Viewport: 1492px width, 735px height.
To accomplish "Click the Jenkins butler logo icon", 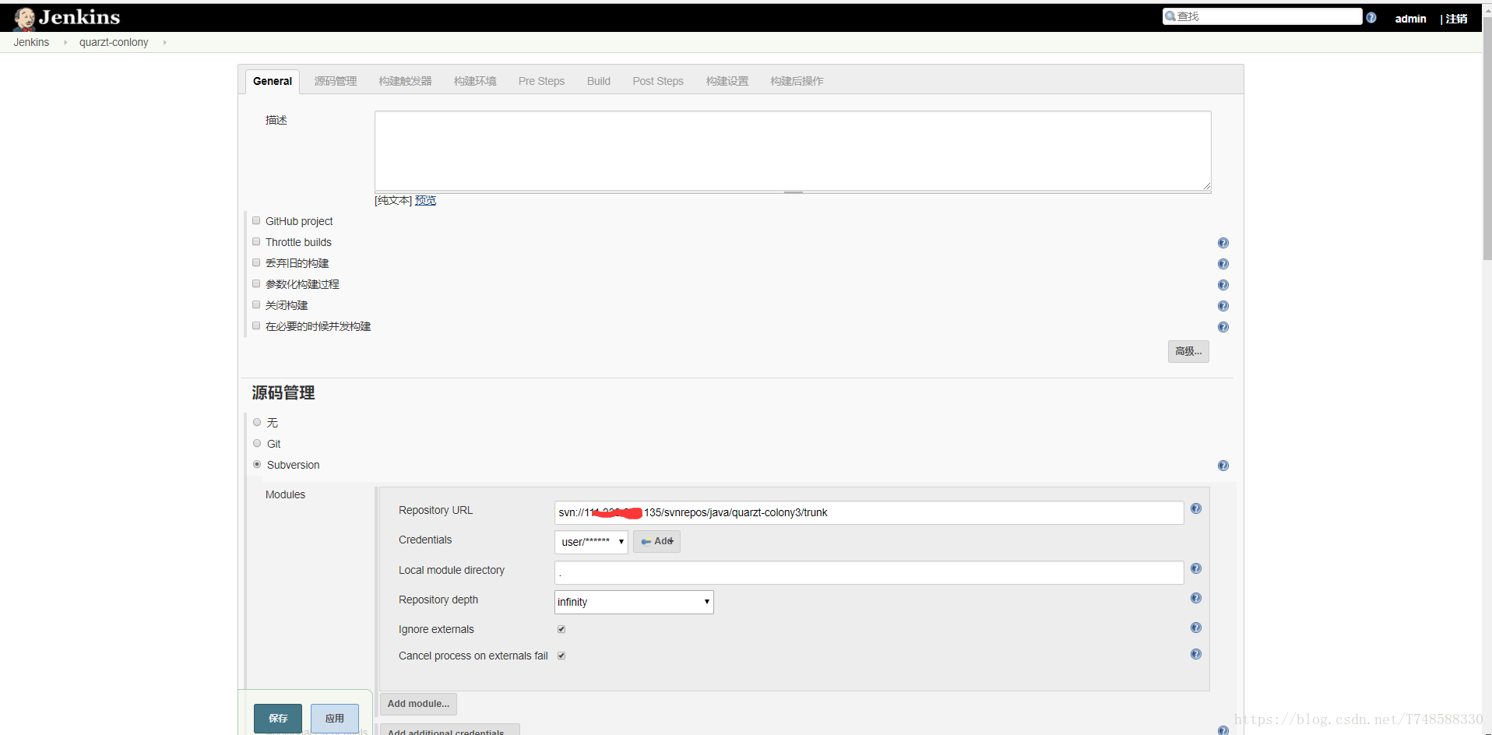I will (24, 18).
